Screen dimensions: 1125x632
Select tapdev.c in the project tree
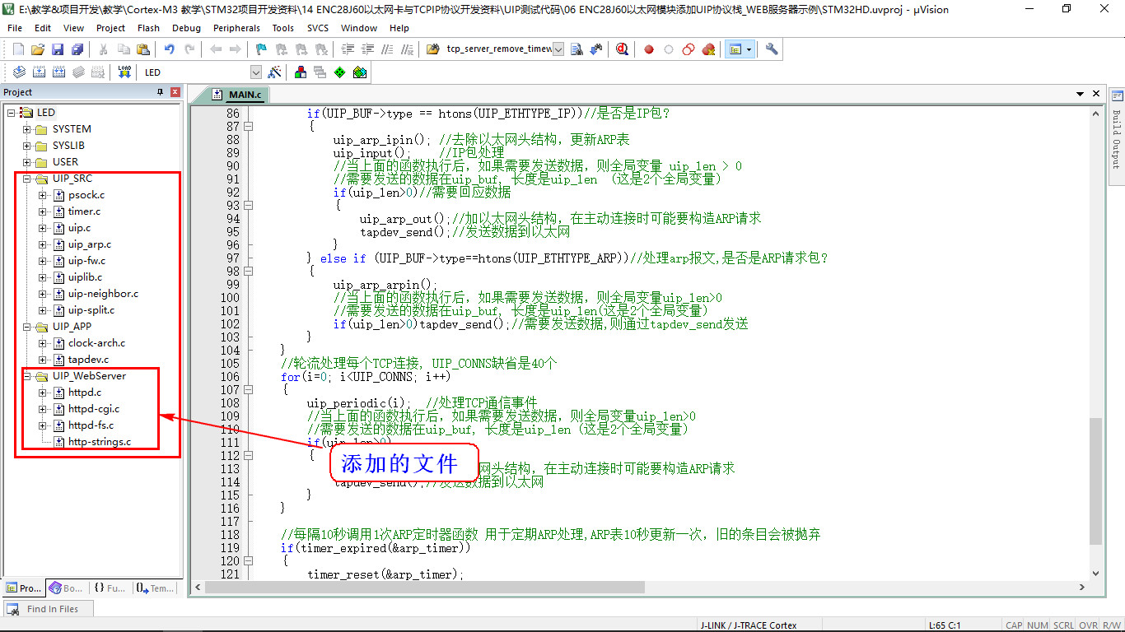point(88,360)
